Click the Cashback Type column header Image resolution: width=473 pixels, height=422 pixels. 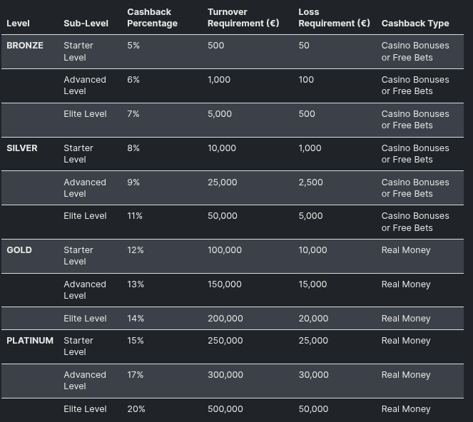[x=415, y=24]
